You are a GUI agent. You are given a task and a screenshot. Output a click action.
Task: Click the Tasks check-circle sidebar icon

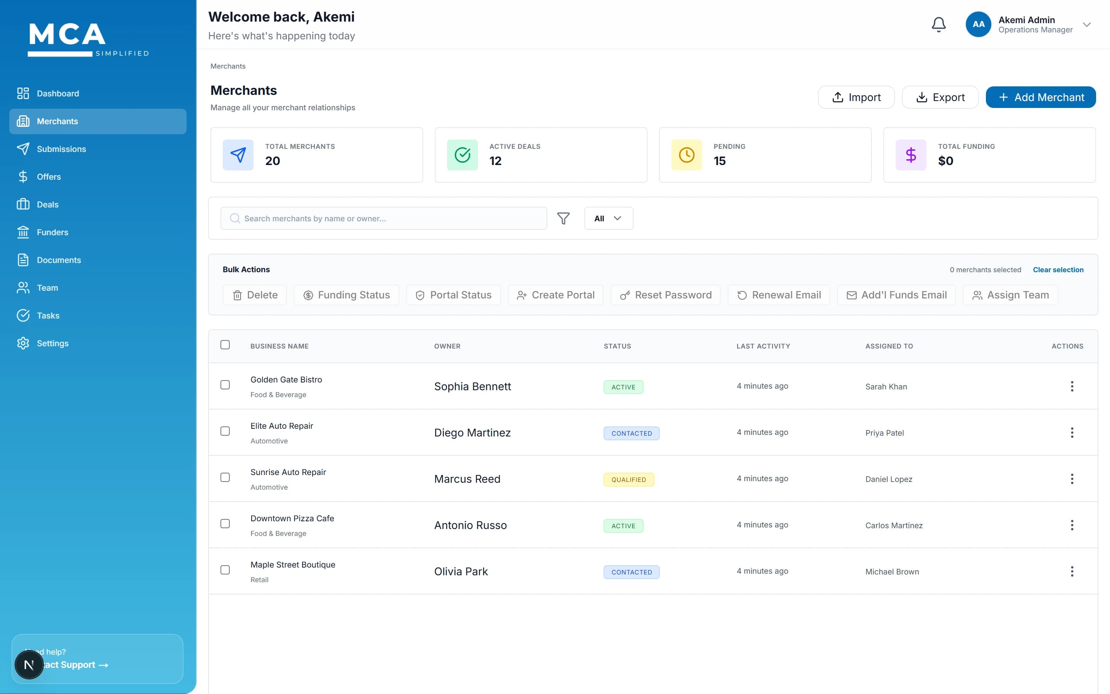pos(23,316)
